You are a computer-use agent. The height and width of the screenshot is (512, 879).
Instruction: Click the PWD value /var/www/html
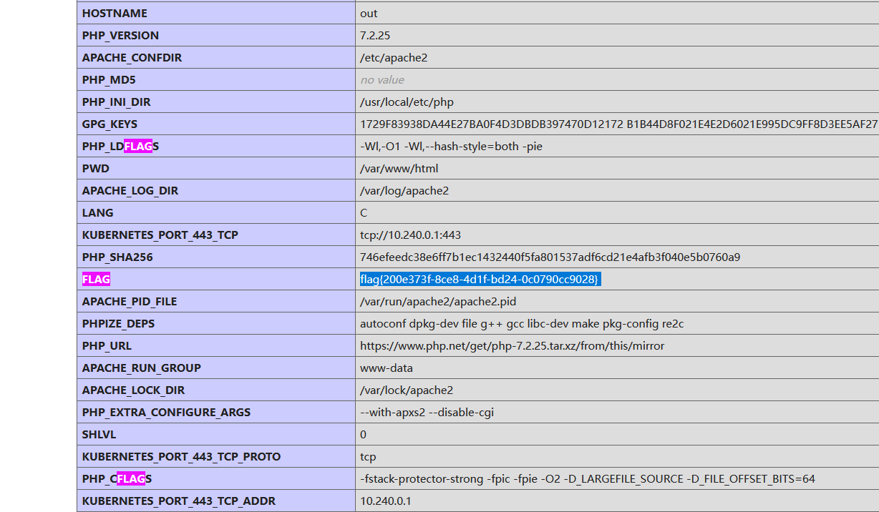pyautogui.click(x=399, y=168)
